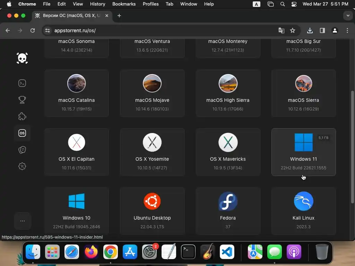The height and width of the screenshot is (266, 355).
Task: Open the macOS Ventura link
Action: point(152,41)
